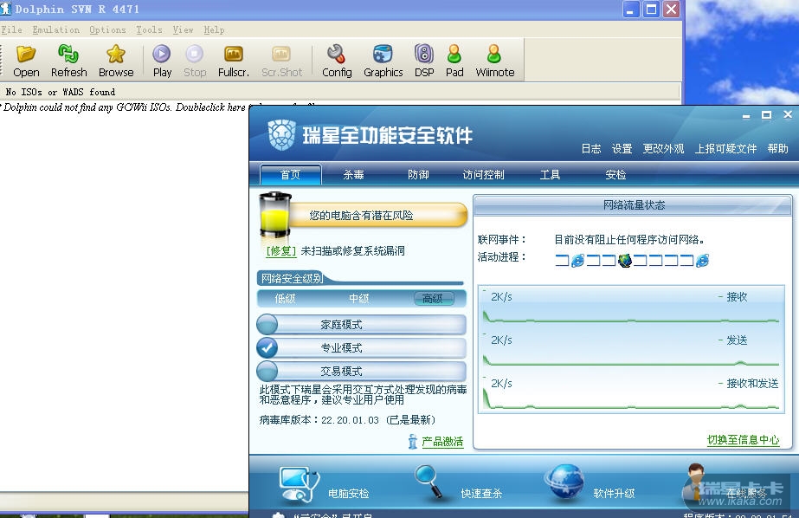The width and height of the screenshot is (799, 518).
Task: Open 帮助 in Rising header
Action: (x=777, y=148)
